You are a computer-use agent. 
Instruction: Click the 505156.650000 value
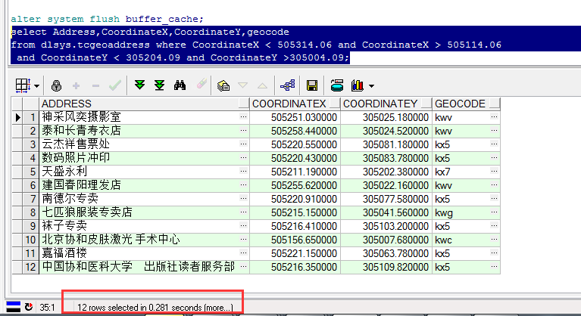pos(304,240)
